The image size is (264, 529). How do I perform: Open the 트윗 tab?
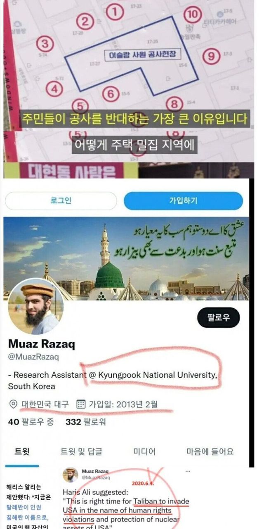(x=22, y=452)
